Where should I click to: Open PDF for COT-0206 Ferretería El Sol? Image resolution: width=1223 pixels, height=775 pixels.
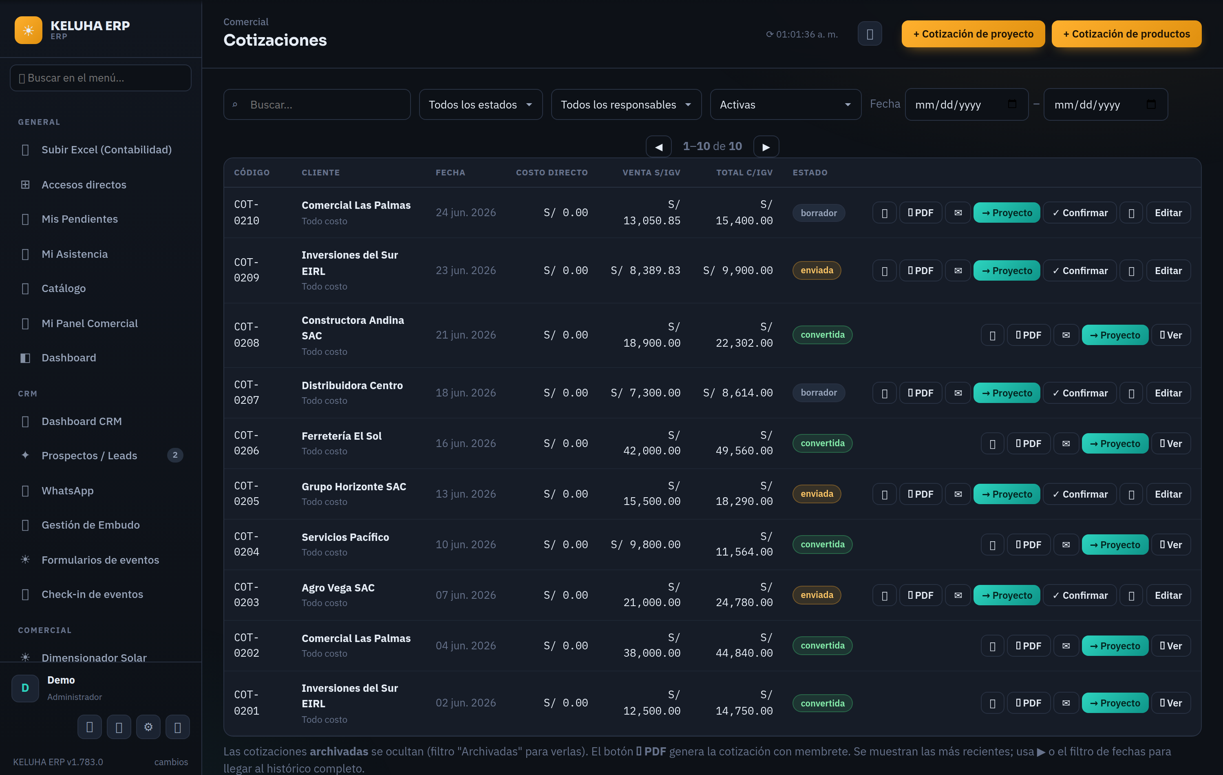(x=1029, y=444)
